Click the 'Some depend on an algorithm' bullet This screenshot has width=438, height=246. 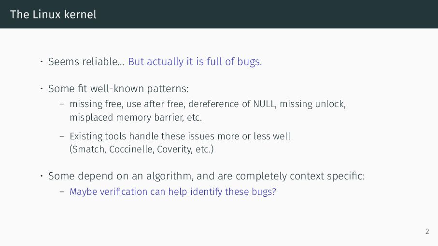pyautogui.click(x=206, y=176)
